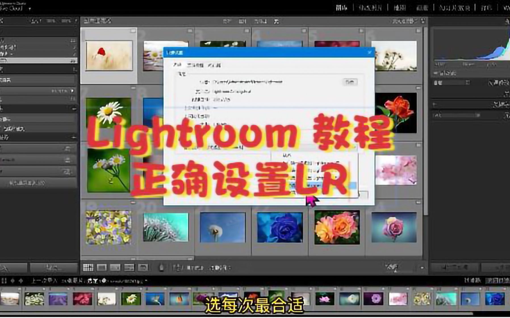
Task: Select the highlighted catalog row in left panel
Action: point(39,61)
